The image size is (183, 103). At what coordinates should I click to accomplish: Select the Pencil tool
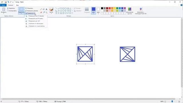[x=41, y=9]
